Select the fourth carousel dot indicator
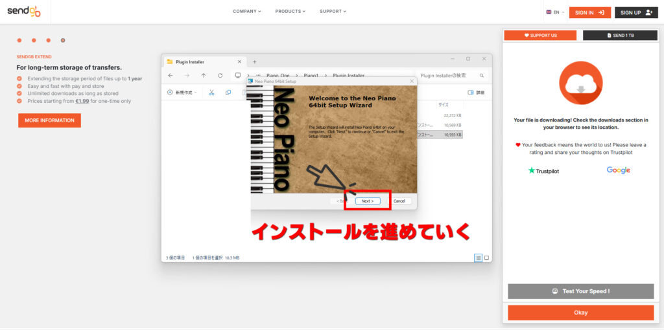664x330 pixels. click(x=63, y=40)
